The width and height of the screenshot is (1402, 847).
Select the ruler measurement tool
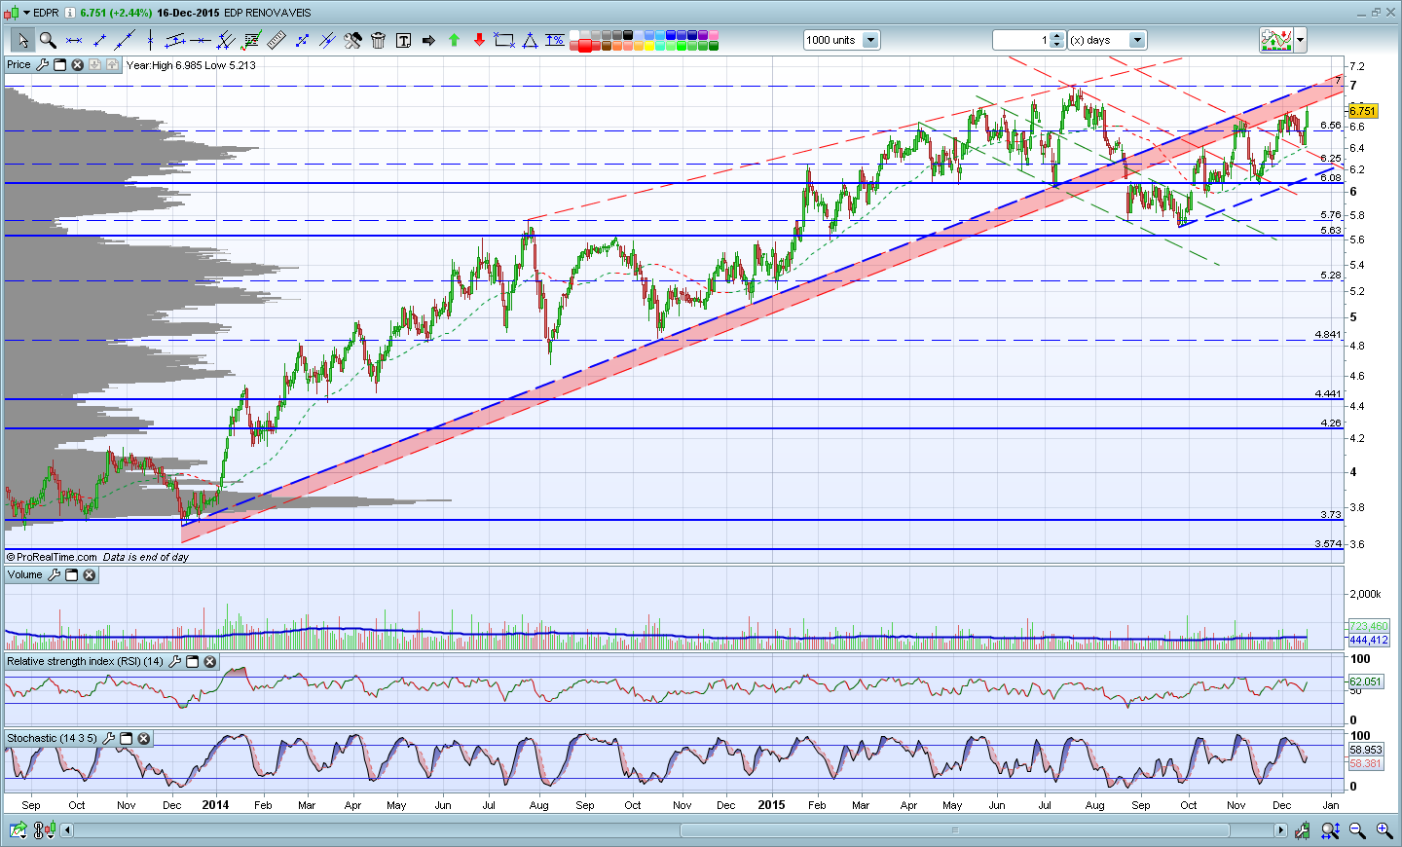[x=277, y=40]
